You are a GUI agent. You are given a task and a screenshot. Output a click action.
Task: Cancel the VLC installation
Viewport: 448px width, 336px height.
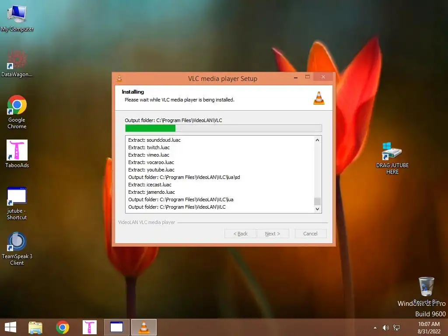[310, 234]
